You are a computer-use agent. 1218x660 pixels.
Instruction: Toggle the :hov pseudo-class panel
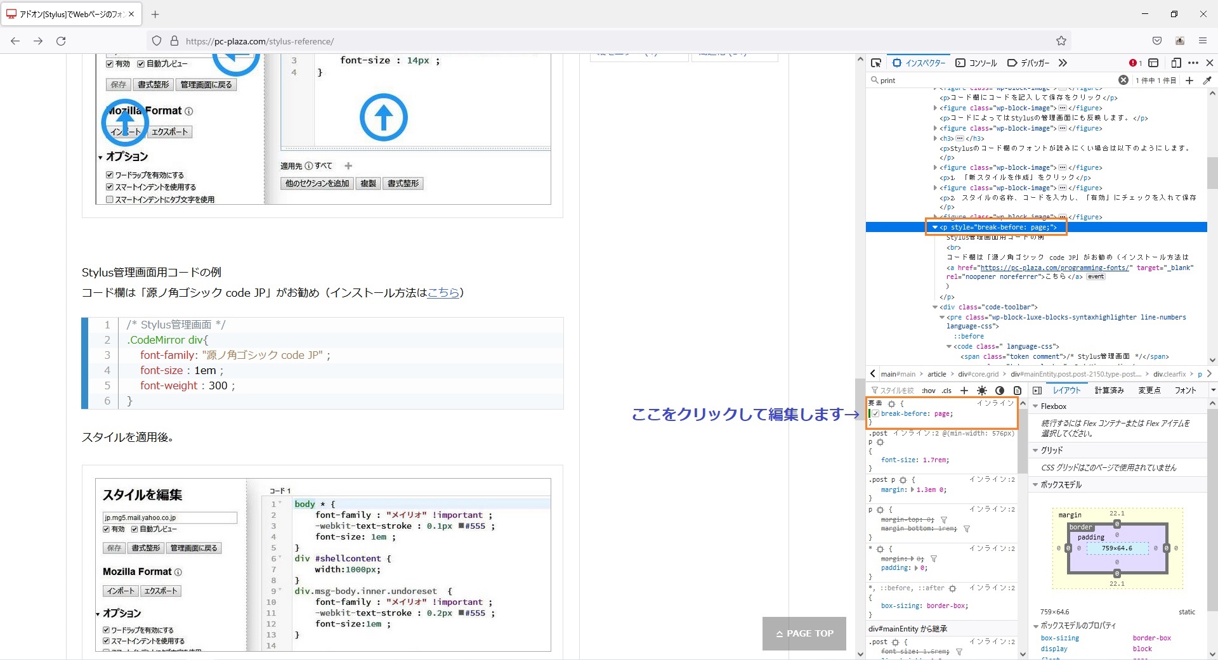[x=929, y=391]
